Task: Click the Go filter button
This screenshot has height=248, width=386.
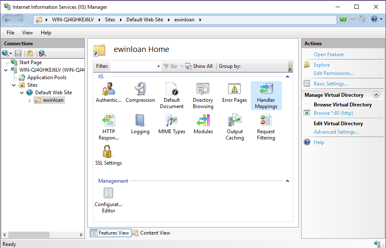Action: (x=171, y=66)
